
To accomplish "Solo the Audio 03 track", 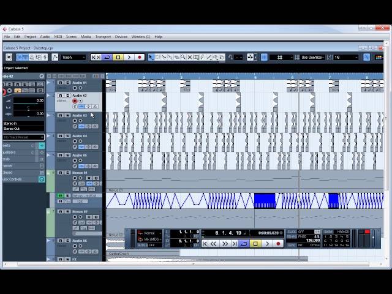I will pos(67,115).
